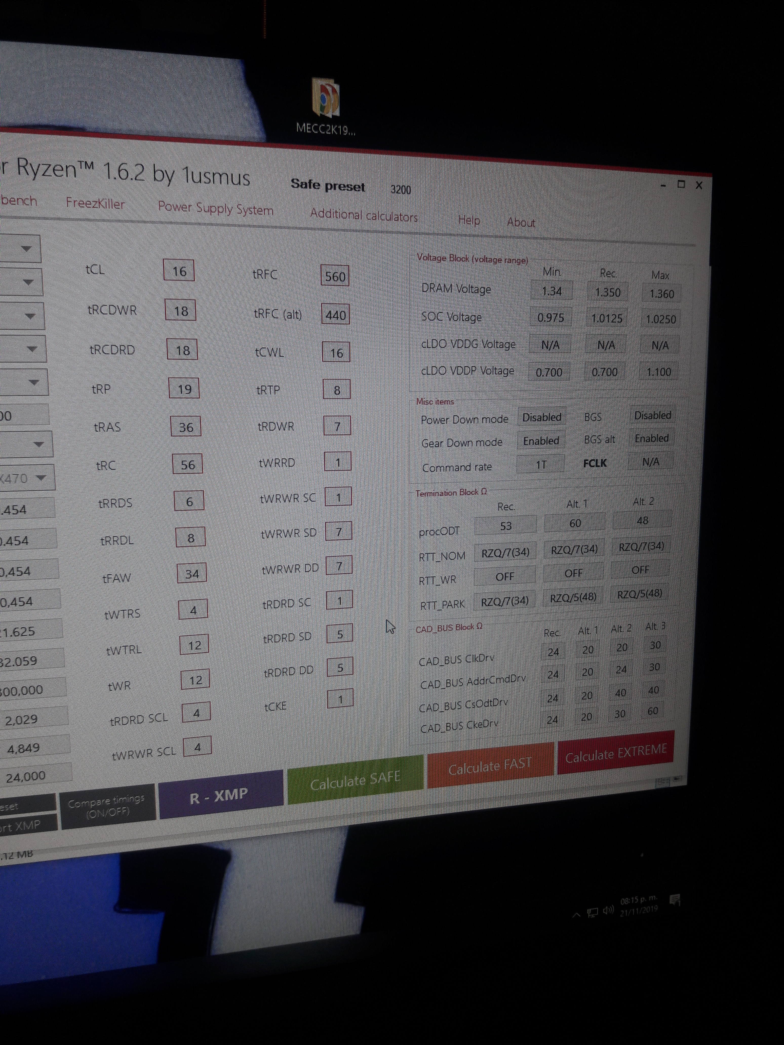Select the tRDRD SC value field
This screenshot has width=784, height=1045.
[339, 600]
